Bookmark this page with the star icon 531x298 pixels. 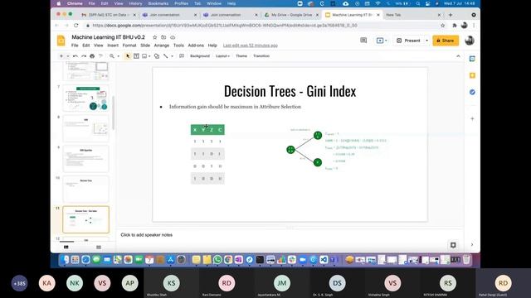point(442,26)
